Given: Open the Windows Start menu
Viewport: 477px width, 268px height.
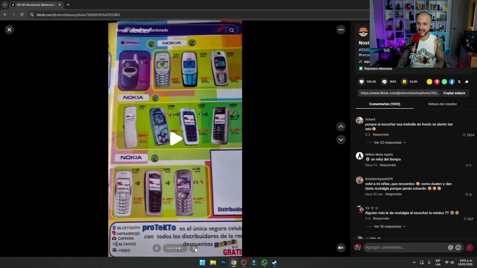Looking at the screenshot, I should pyautogui.click(x=202, y=262).
